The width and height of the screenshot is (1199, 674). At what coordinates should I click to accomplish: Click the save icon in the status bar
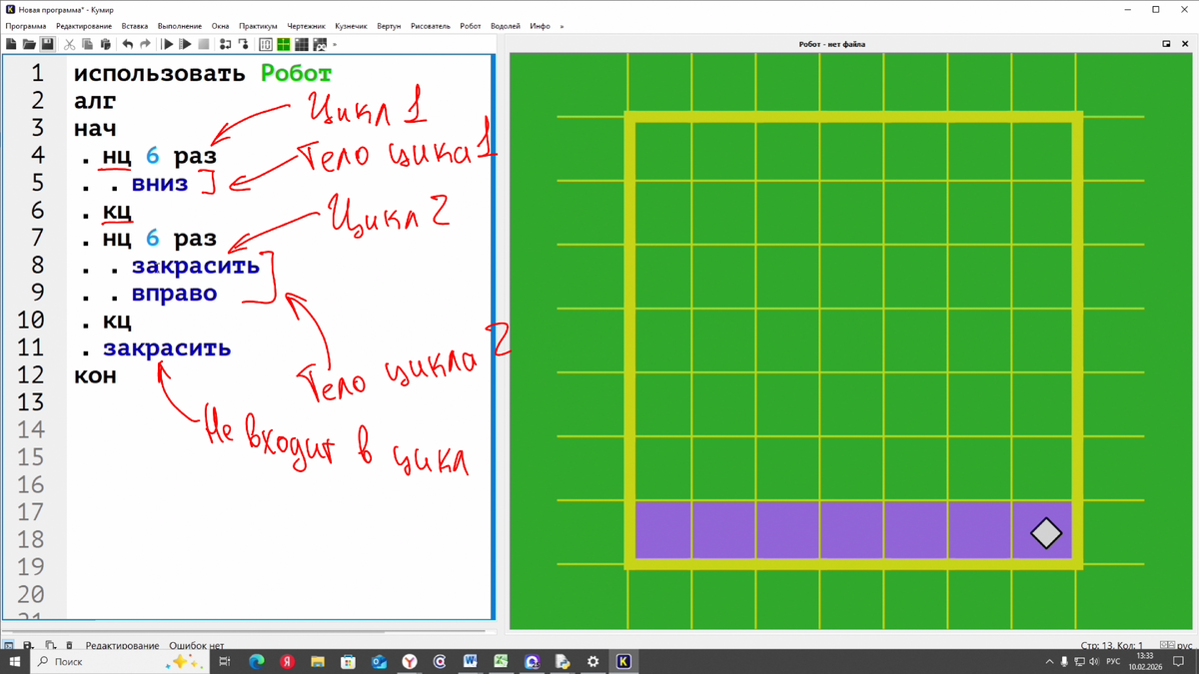pos(28,646)
